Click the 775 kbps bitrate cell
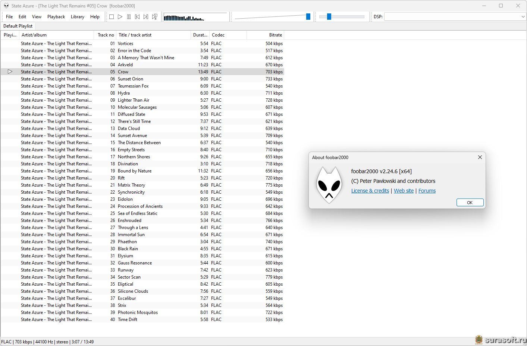 tap(274, 185)
